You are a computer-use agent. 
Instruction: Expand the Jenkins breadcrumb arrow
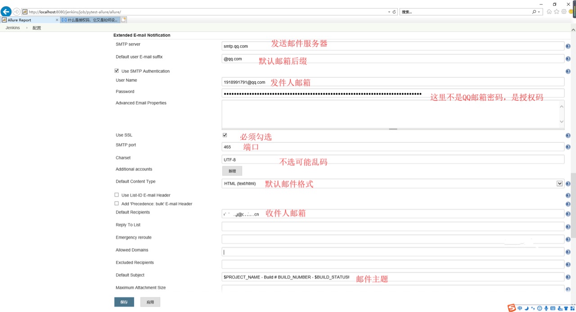27,28
